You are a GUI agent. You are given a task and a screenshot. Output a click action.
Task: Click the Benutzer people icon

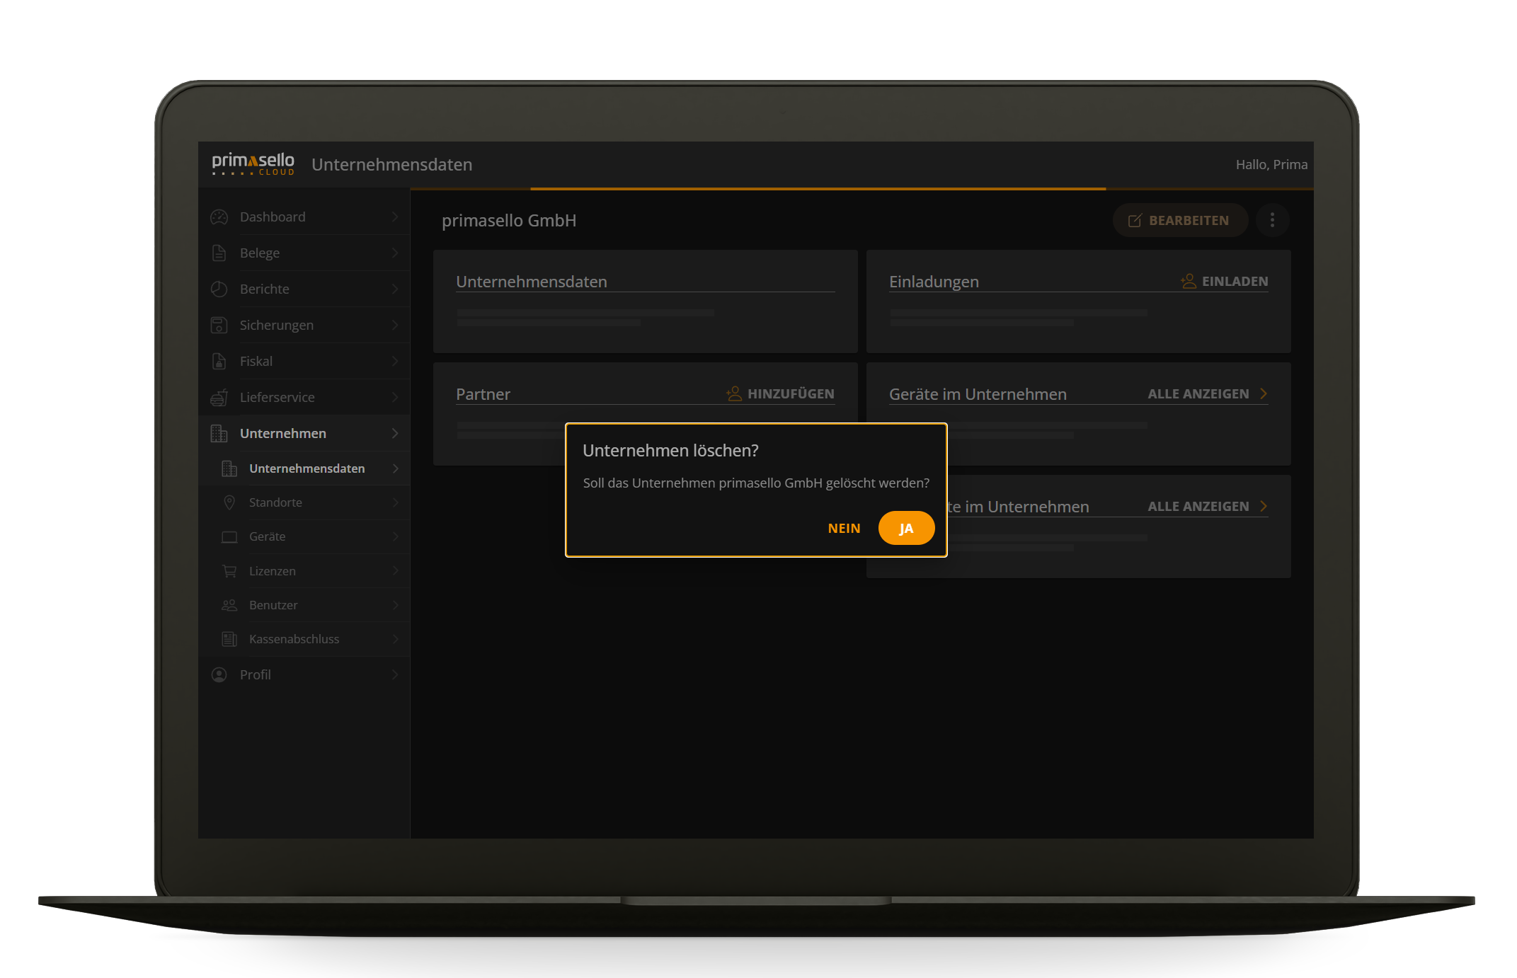229,605
